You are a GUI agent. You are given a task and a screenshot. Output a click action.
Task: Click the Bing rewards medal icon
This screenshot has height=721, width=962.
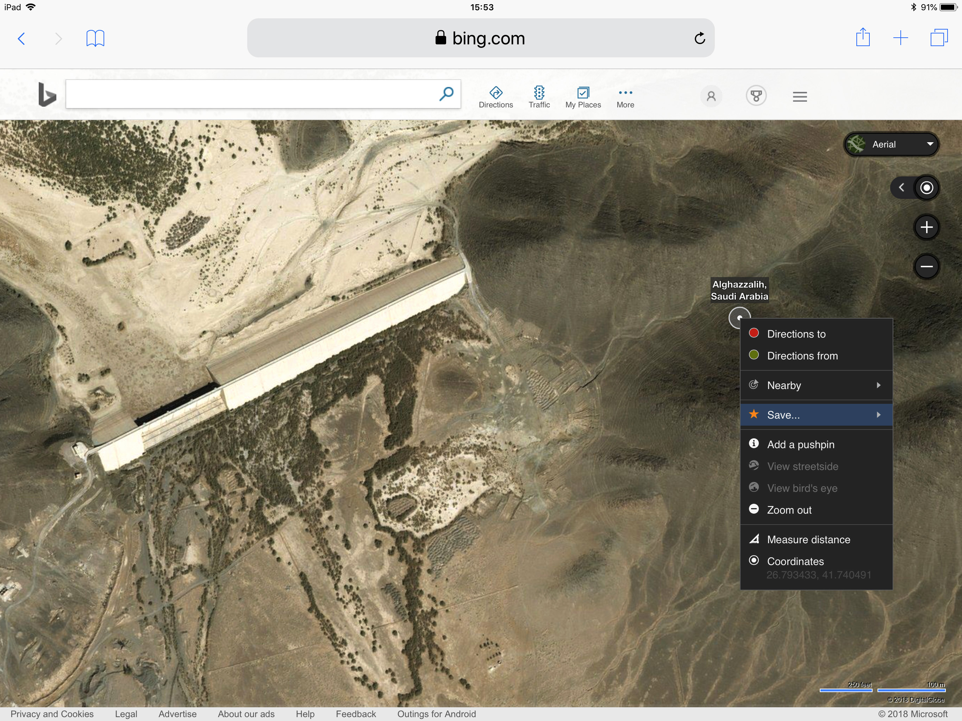[756, 96]
